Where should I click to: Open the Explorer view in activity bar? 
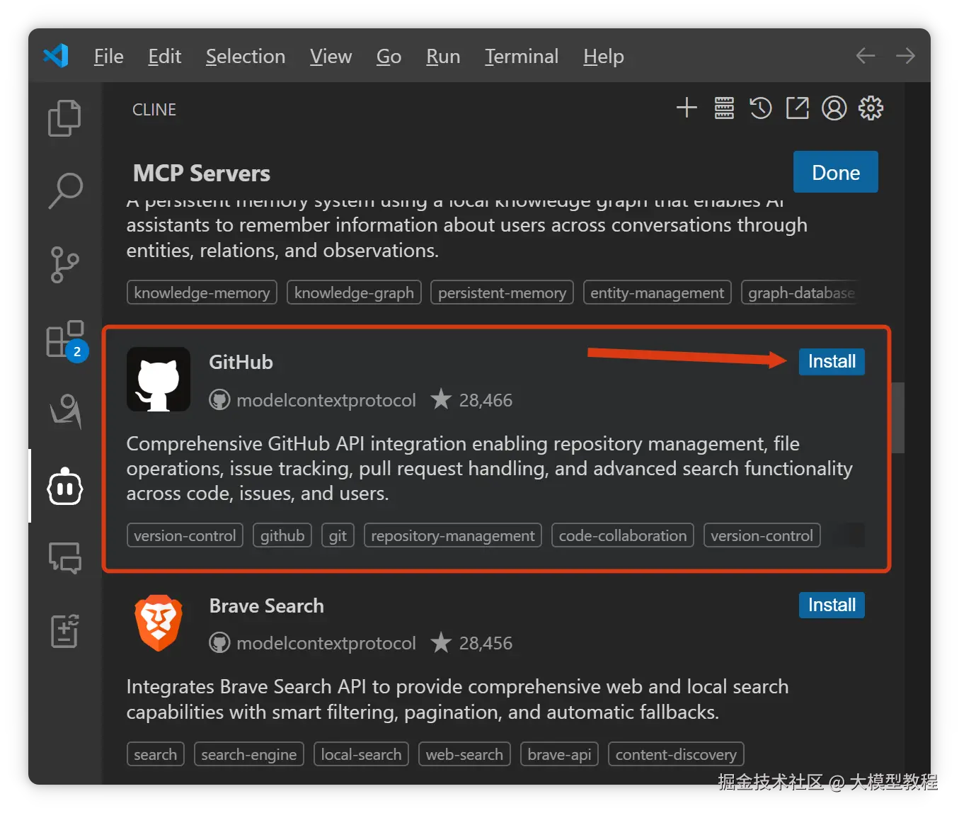click(64, 118)
